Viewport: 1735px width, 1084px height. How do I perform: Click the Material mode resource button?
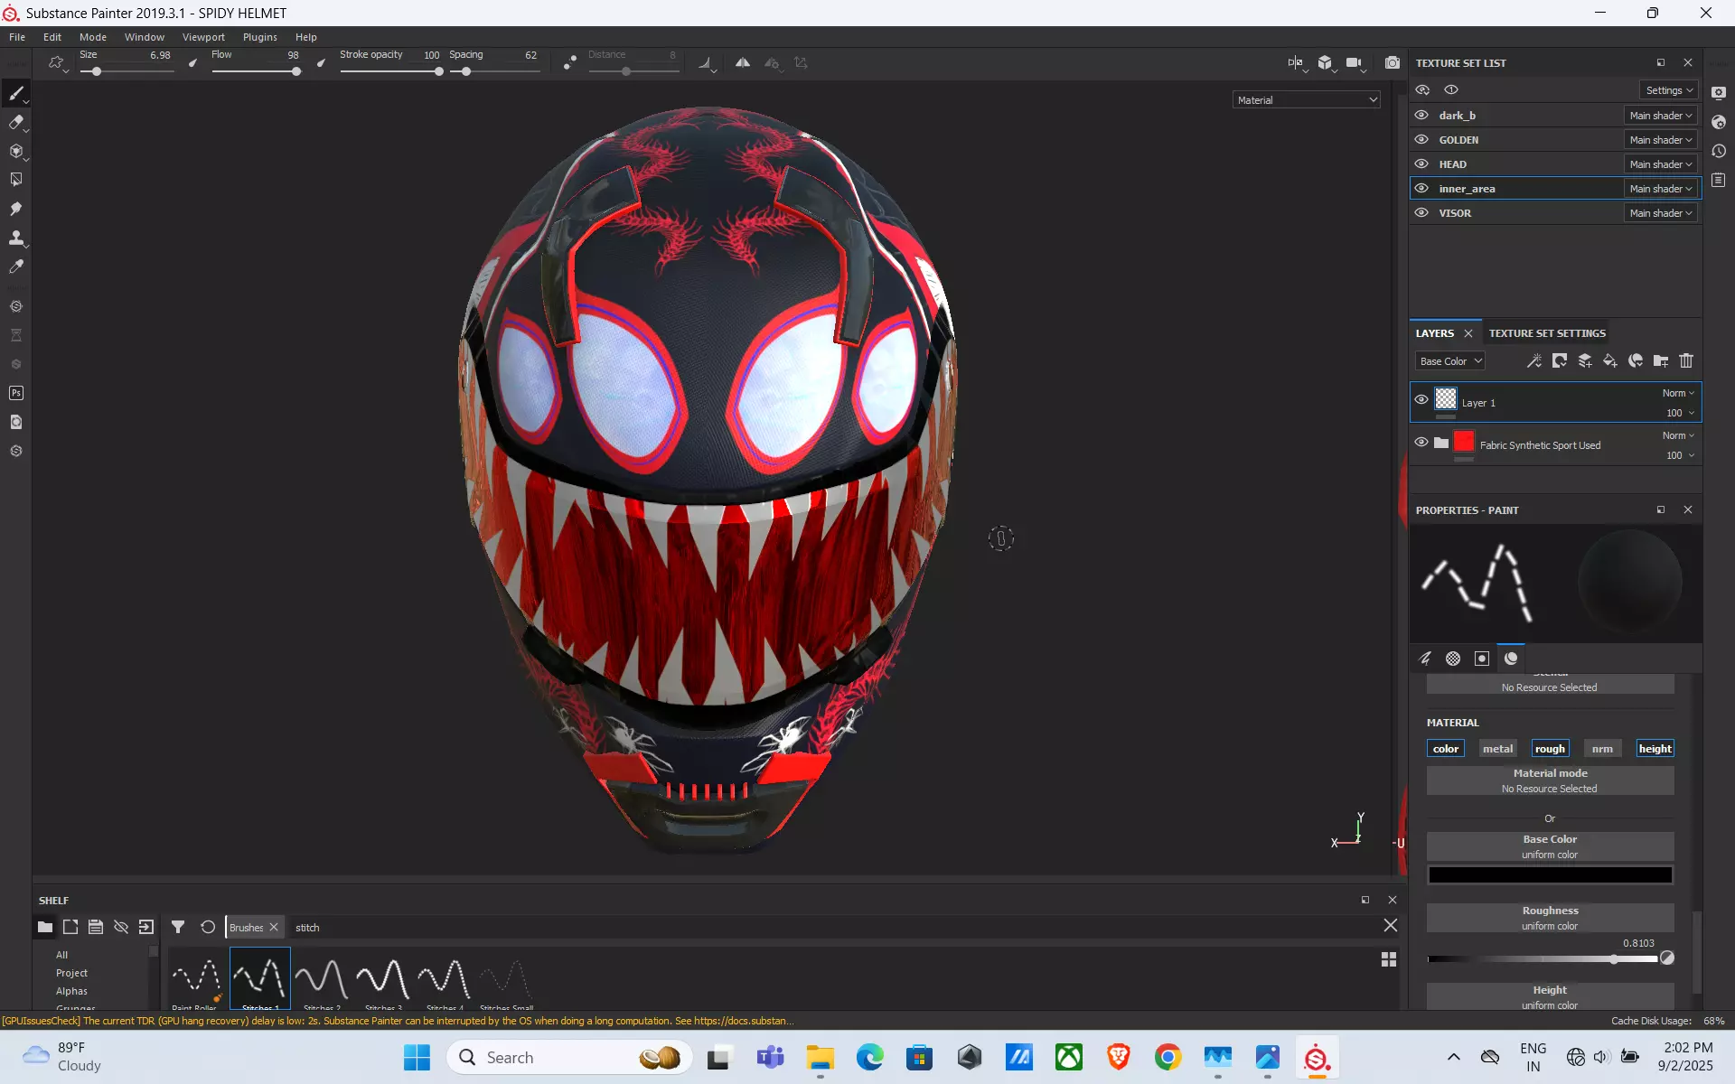pos(1550,780)
